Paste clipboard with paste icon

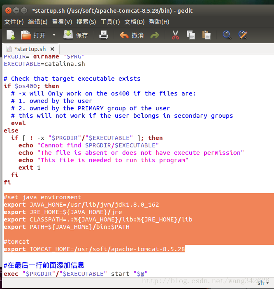206,35
